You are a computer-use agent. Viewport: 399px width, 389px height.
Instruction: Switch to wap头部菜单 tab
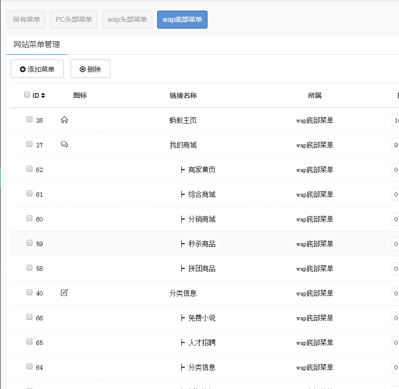tap(127, 20)
